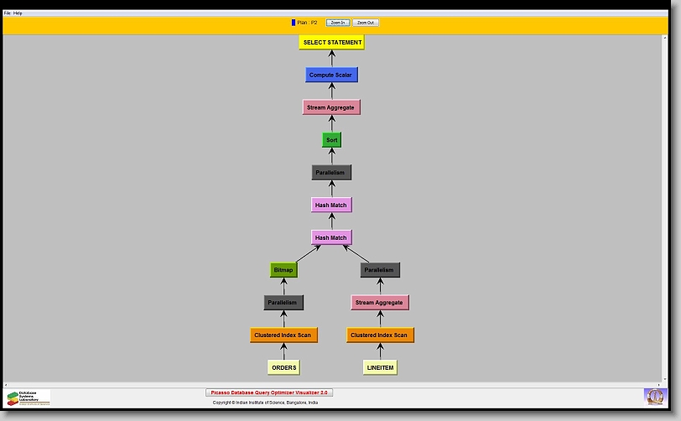Click the Database Systems Laboratory logo
Screen dimensions: 681x421
(29, 398)
